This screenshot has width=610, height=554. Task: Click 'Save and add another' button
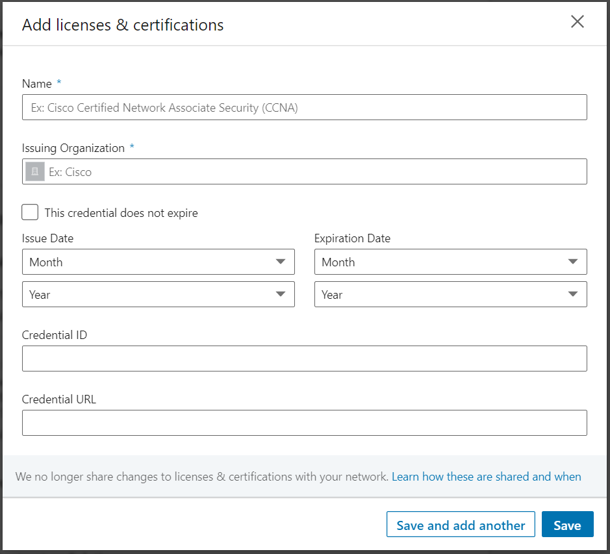click(461, 524)
